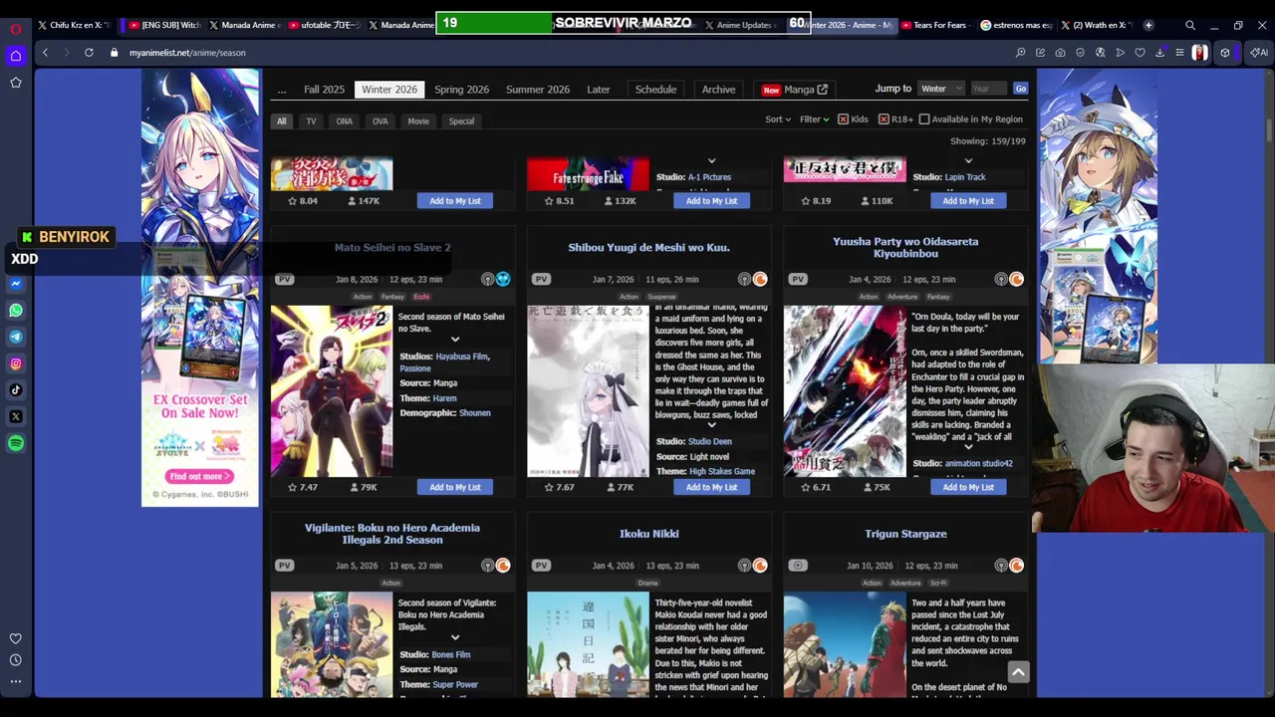
Task: Open Easy Setup sliders icon in toolbar
Action: click(1179, 53)
